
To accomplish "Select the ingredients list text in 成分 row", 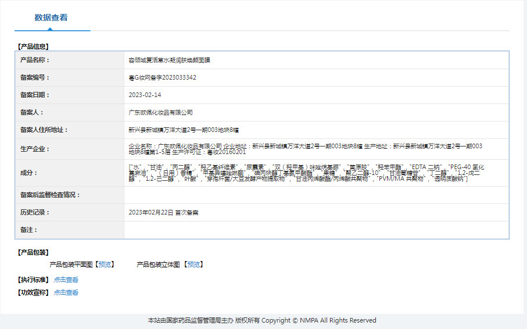I will pyautogui.click(x=306, y=173).
